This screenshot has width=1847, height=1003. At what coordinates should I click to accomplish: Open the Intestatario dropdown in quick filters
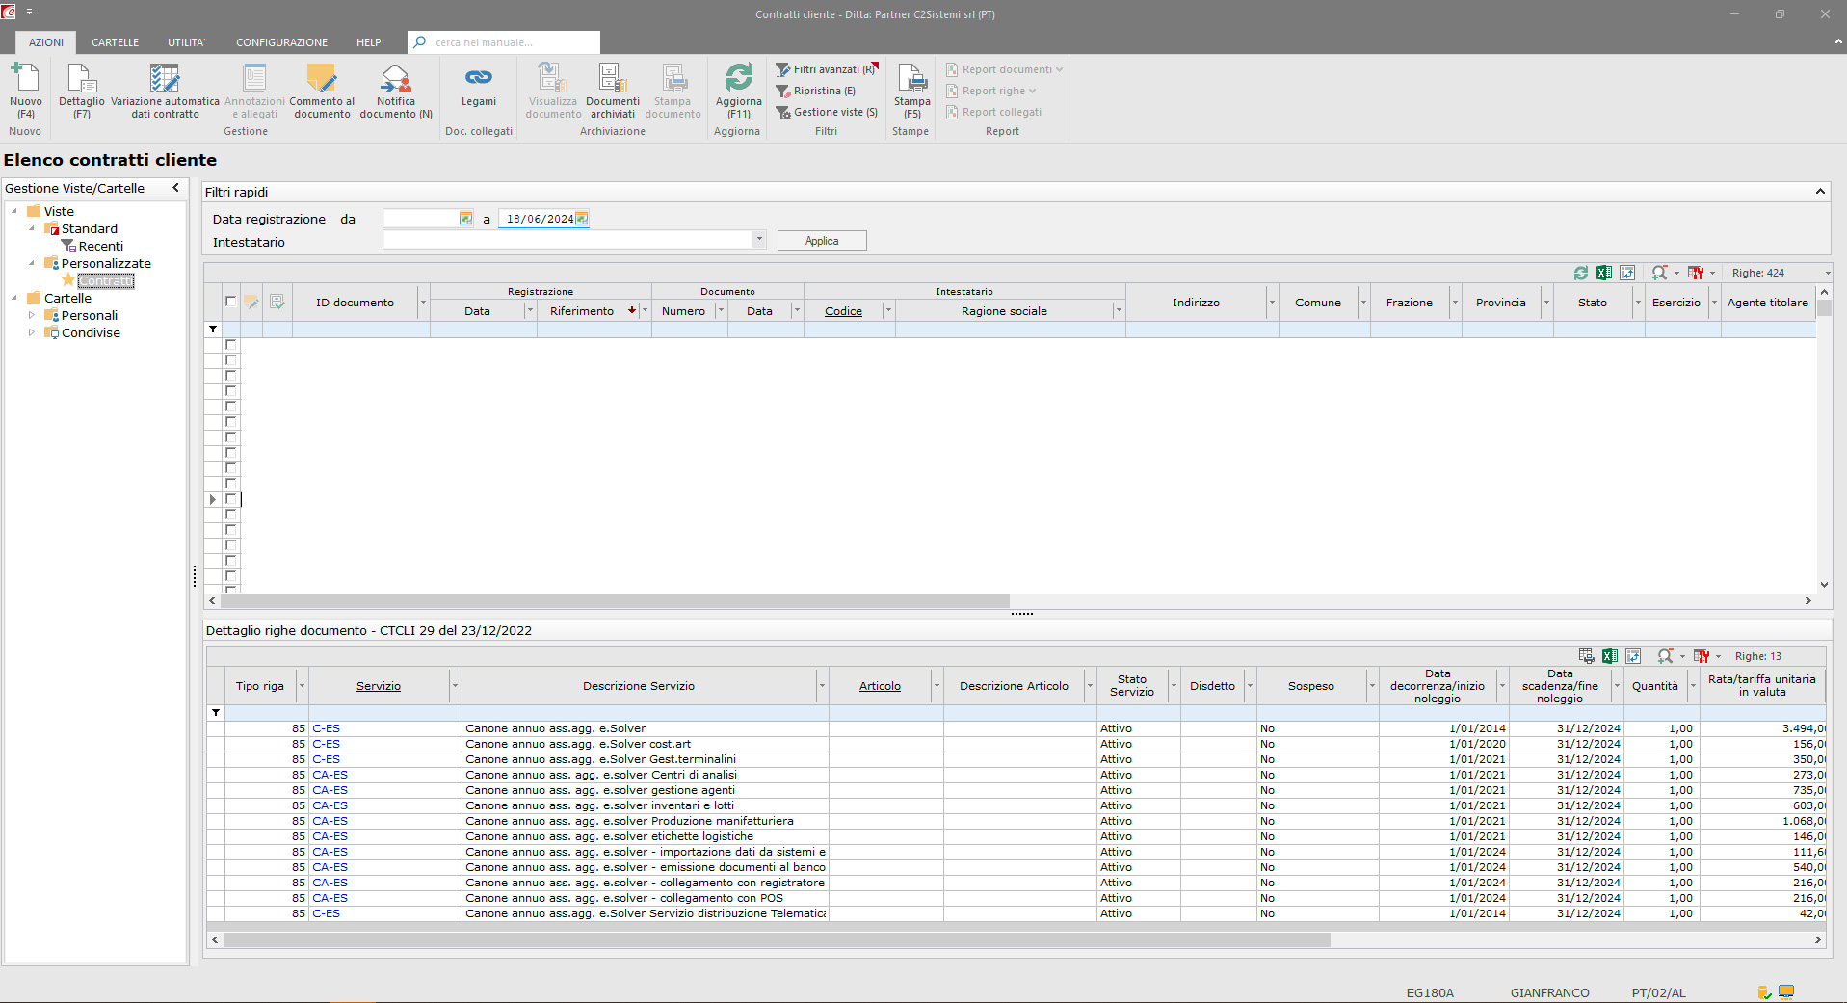pos(759,239)
